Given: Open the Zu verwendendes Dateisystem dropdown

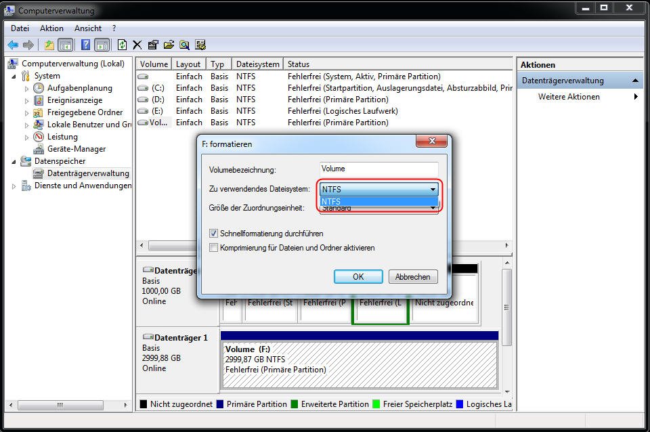Looking at the screenshot, I should click(x=379, y=189).
